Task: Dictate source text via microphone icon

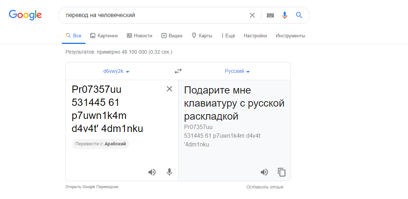Action: point(169,172)
